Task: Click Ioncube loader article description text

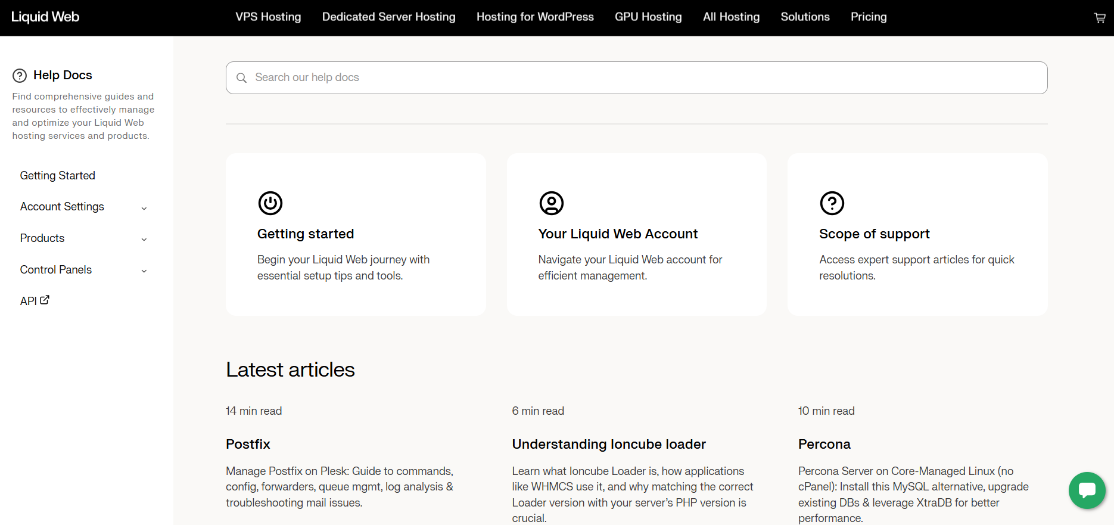Action: 633,495
